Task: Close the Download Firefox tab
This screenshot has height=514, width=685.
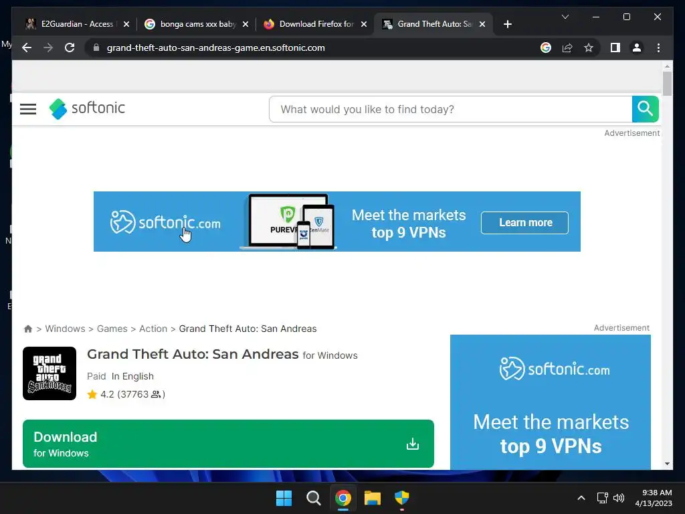Action: pos(364,24)
